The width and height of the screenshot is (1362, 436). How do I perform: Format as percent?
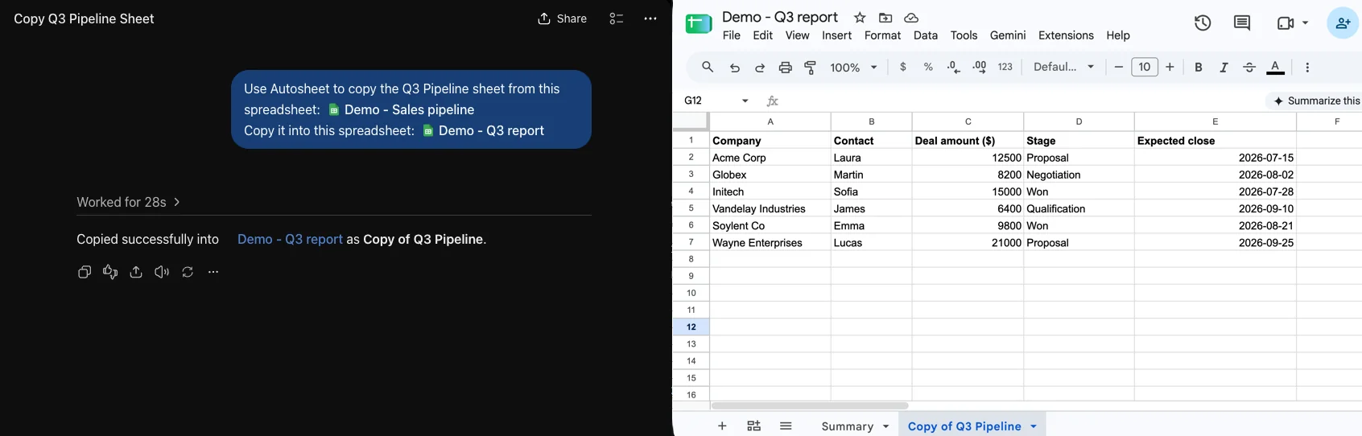pos(928,68)
